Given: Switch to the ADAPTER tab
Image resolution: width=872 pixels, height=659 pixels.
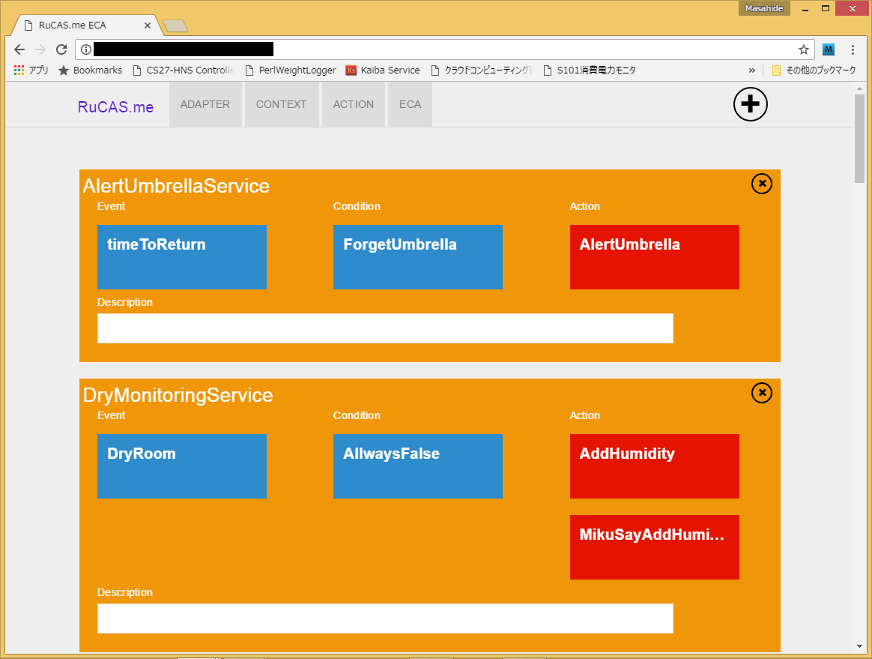Looking at the screenshot, I should click(205, 104).
